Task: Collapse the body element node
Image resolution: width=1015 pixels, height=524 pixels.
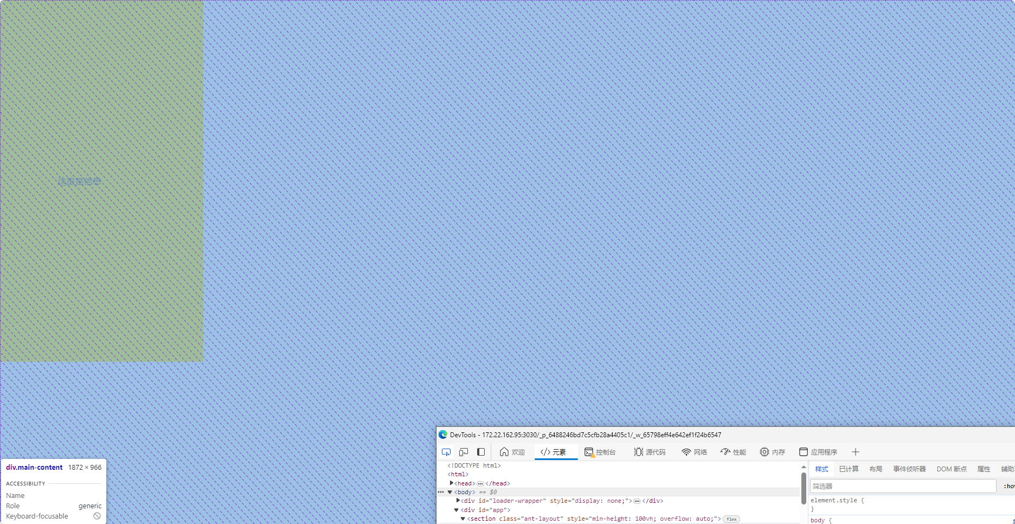Action: (x=450, y=492)
